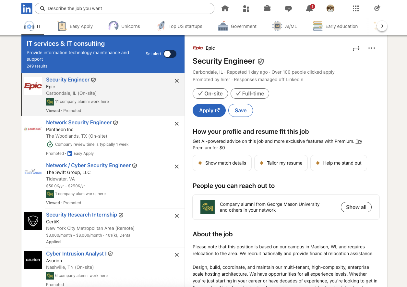Dismiss the Cyber Intrusion Analyst I listing
This screenshot has width=407, height=287.
coord(177,255)
